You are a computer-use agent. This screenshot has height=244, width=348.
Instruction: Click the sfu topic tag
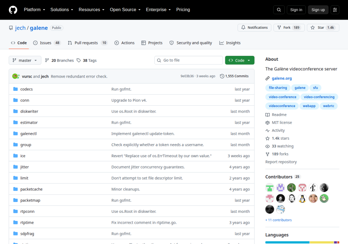[315, 88]
